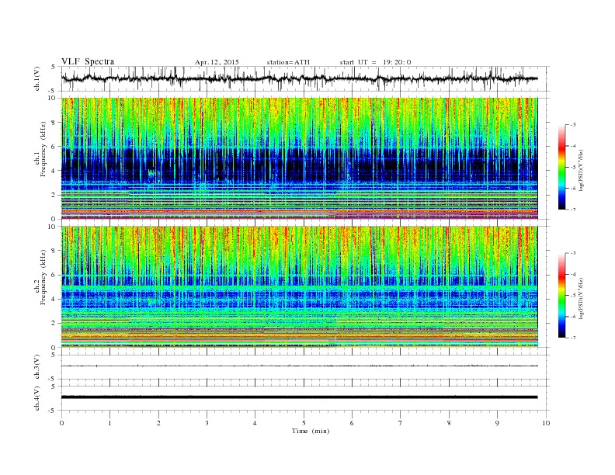Click the ch.2 "Frequency (kHz)" axis label
Image resolution: width=615 pixels, height=475 pixels.
[43, 276]
